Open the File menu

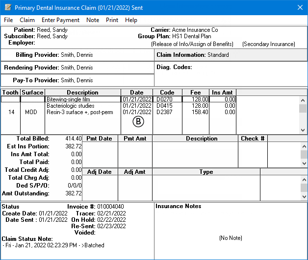click(8, 20)
